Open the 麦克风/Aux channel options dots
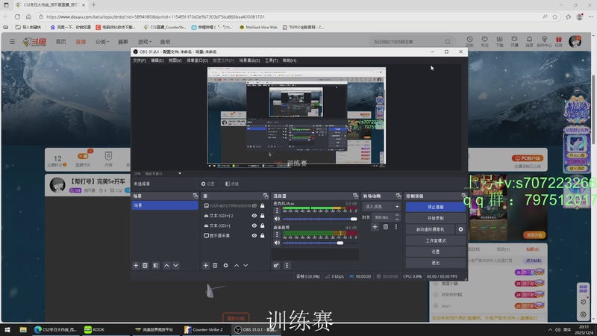The image size is (597, 336). coord(277,211)
